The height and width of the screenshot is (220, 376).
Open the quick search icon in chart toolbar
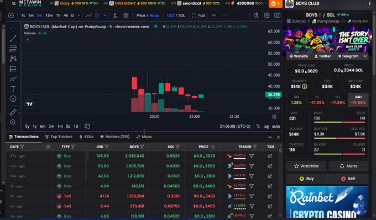256,15
